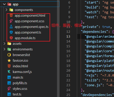Open the browserslist file
The height and width of the screenshot is (97, 114).
tap(21, 55)
